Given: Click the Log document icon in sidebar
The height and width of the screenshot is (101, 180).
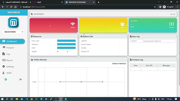Looking at the screenshot, I should 3,54.
